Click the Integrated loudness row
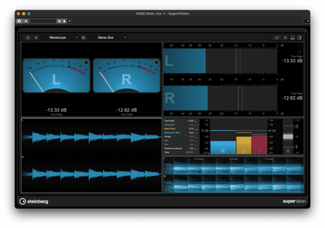The height and width of the screenshot is (228, 325). 182,125
